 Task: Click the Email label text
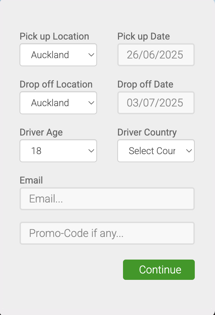click(31, 180)
